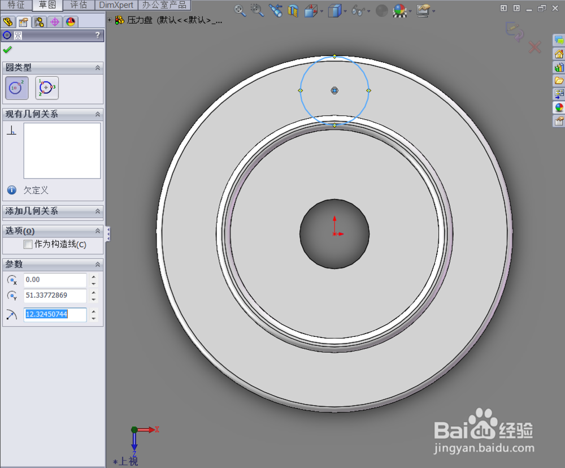The image size is (565, 468).
Task: Decrease Y coordinate with down arrow
Action: (94, 299)
